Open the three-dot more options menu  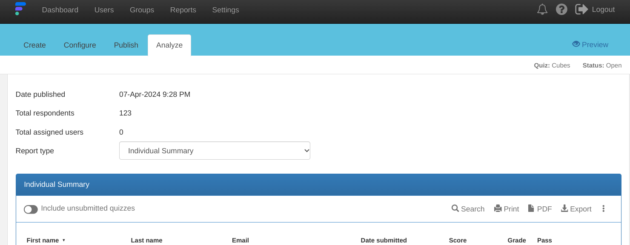[603, 208]
